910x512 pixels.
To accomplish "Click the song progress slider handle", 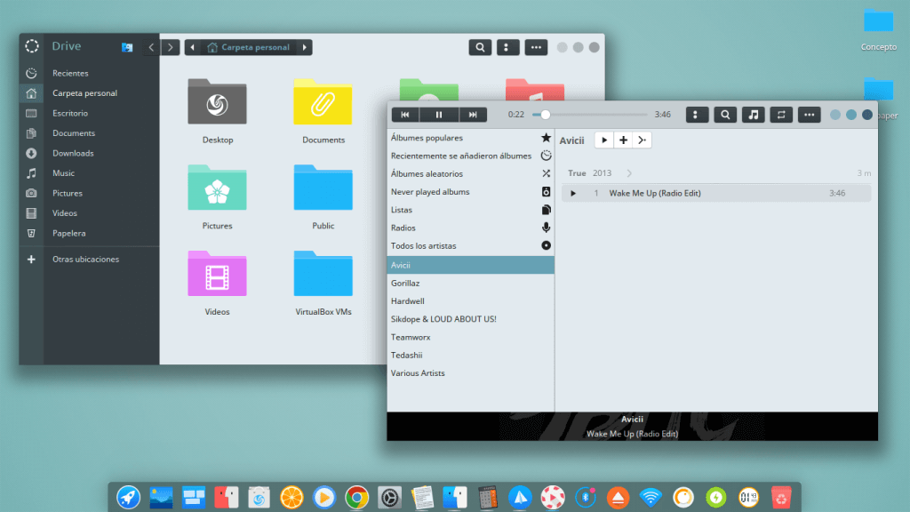I will [x=545, y=115].
